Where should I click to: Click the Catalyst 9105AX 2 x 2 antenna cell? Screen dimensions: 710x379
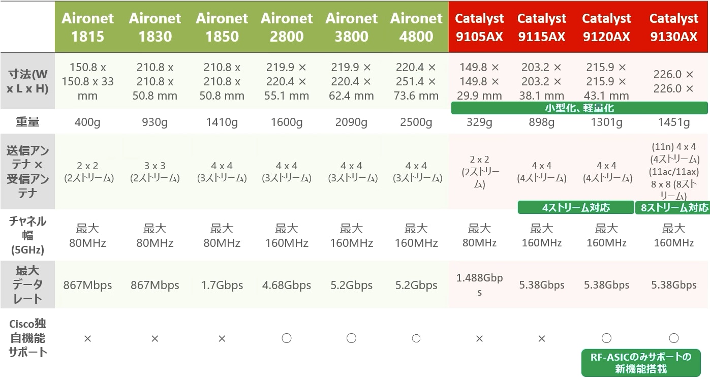pyautogui.click(x=479, y=172)
